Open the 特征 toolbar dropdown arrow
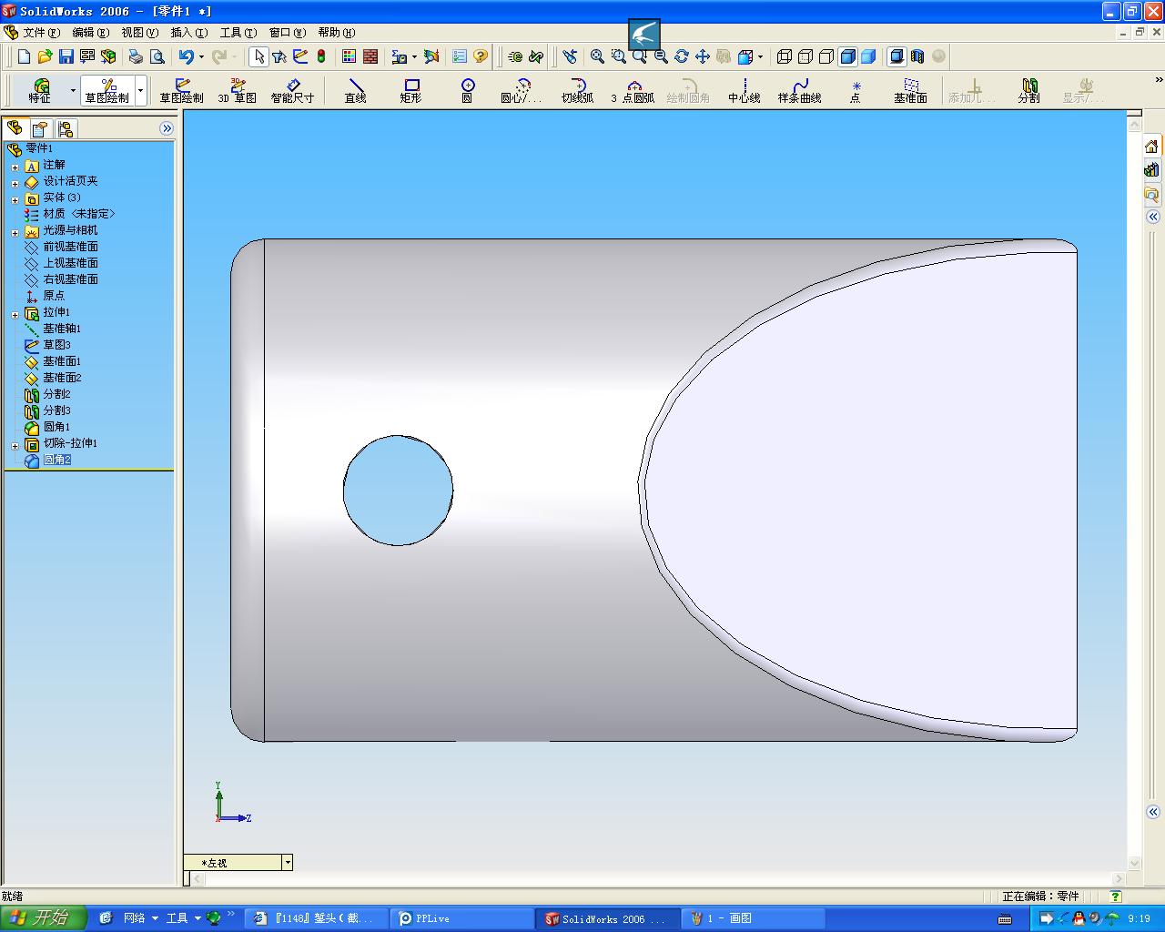1165x932 pixels. click(73, 91)
